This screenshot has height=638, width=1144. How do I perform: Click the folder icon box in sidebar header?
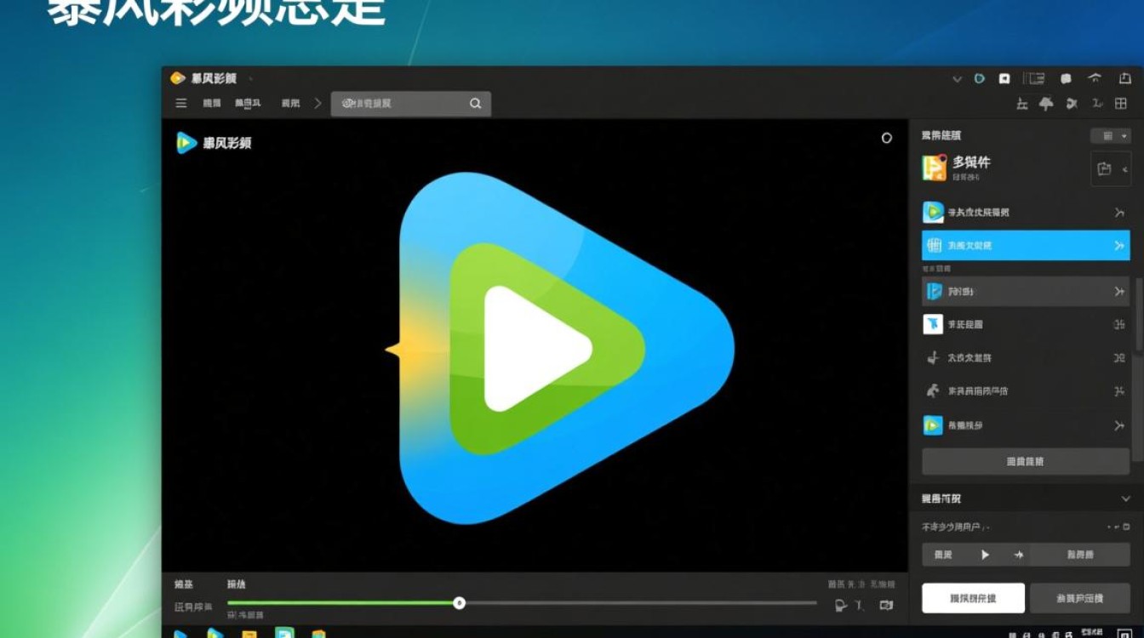click(1105, 168)
